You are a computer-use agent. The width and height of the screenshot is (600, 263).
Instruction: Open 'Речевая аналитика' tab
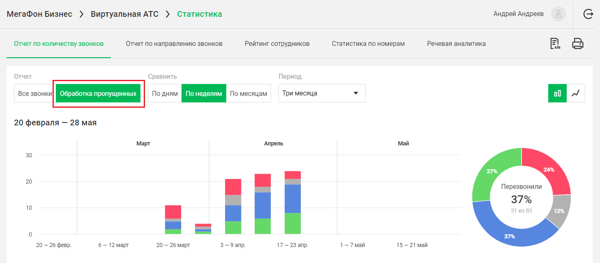[x=456, y=43]
